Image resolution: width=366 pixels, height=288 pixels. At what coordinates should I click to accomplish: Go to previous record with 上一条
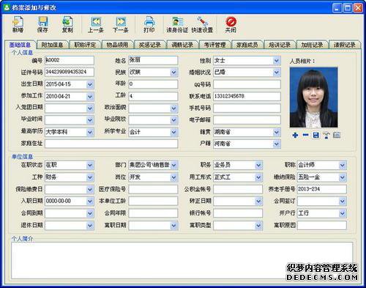tap(96, 24)
